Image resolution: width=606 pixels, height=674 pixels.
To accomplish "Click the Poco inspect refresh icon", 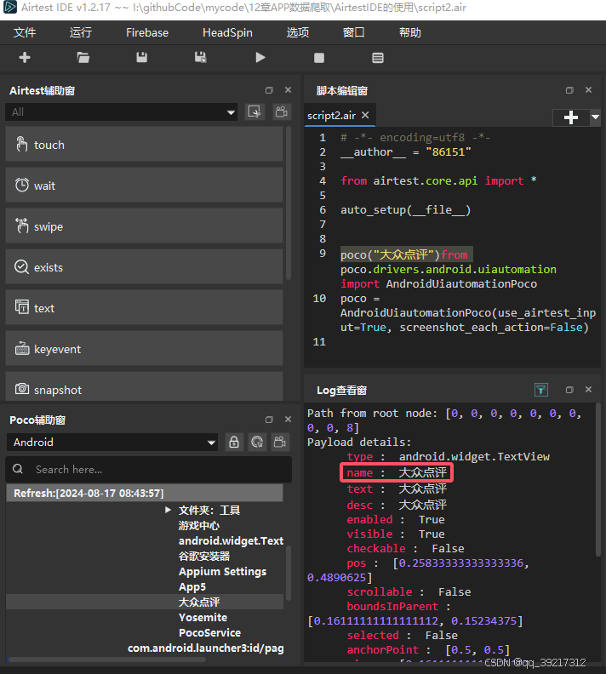I will click(257, 443).
